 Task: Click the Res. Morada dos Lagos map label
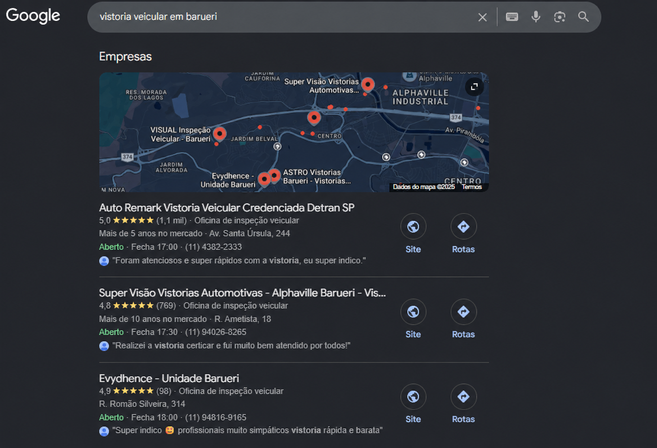click(146, 95)
